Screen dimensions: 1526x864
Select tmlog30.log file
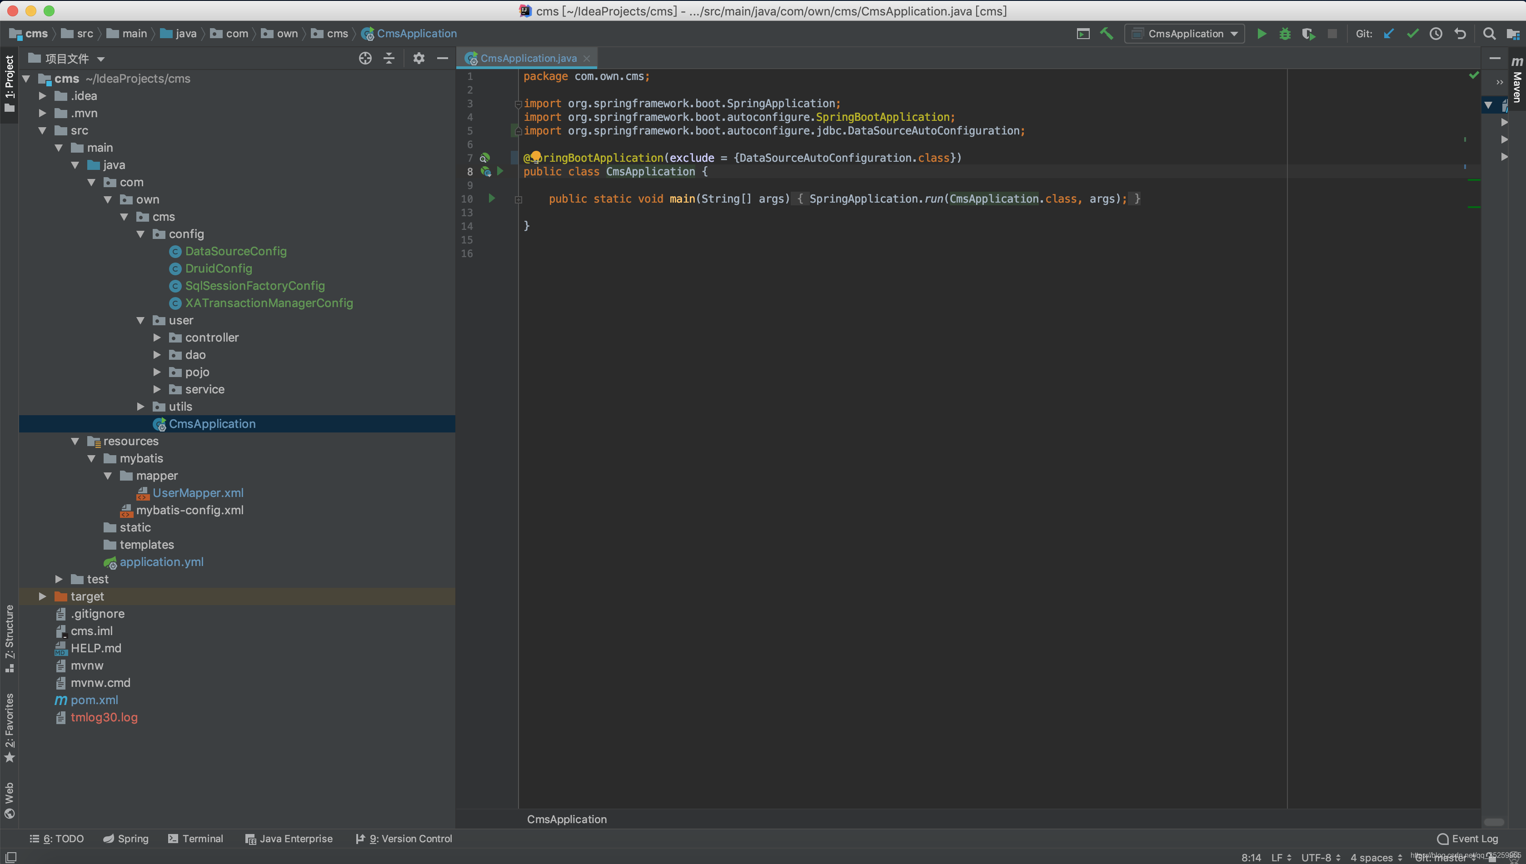click(x=104, y=717)
